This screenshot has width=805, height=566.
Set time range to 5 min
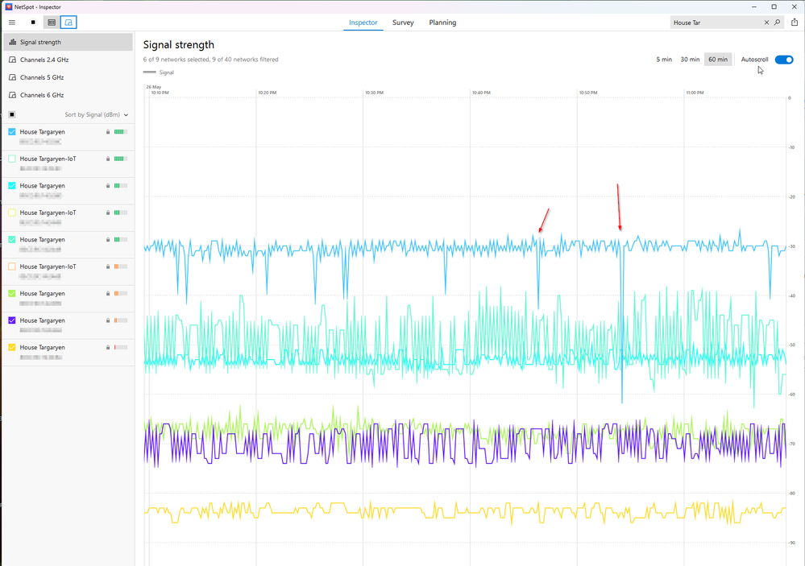[664, 60]
